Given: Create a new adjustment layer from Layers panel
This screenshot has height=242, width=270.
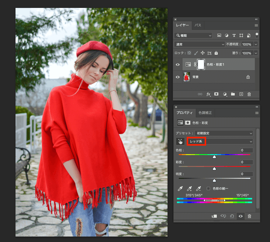Looking at the screenshot, I should pos(225,94).
